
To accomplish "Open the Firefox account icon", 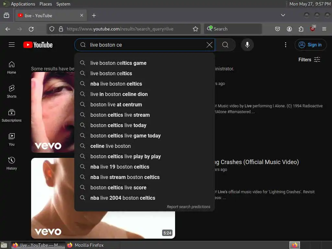I will pyautogui.click(x=289, y=29).
